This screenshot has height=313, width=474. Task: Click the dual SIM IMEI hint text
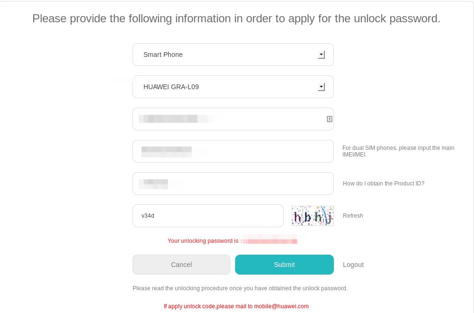pos(398,151)
